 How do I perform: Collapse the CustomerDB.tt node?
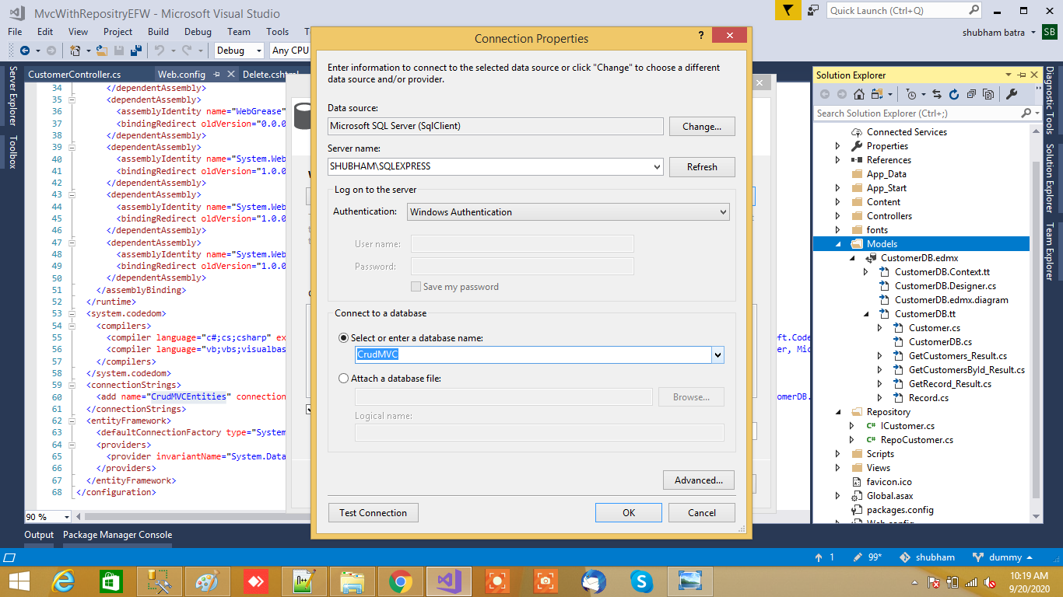click(x=866, y=314)
